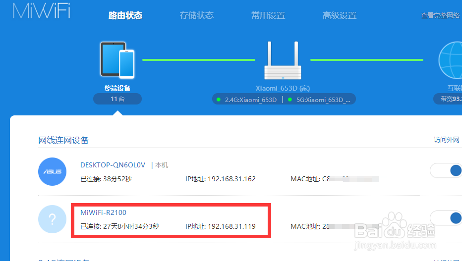This screenshot has height=261, width=462.
Task: Toggle internet access for DESKTOP-QN6OL0V
Action: pos(446,170)
